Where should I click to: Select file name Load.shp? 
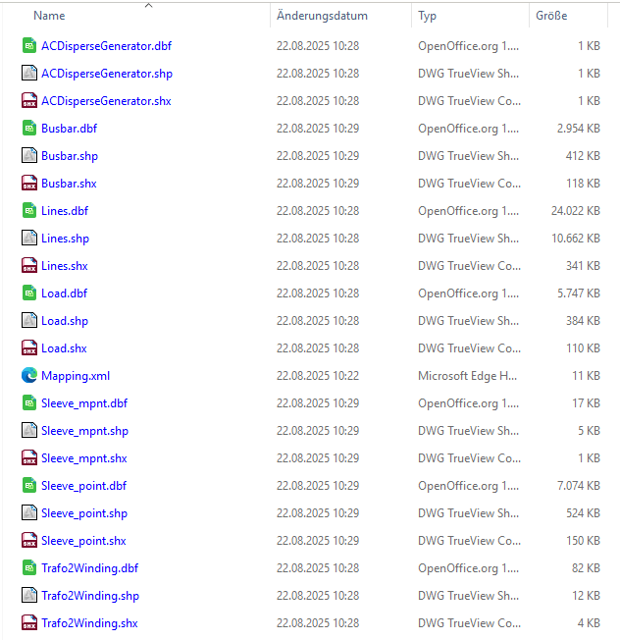click(65, 321)
